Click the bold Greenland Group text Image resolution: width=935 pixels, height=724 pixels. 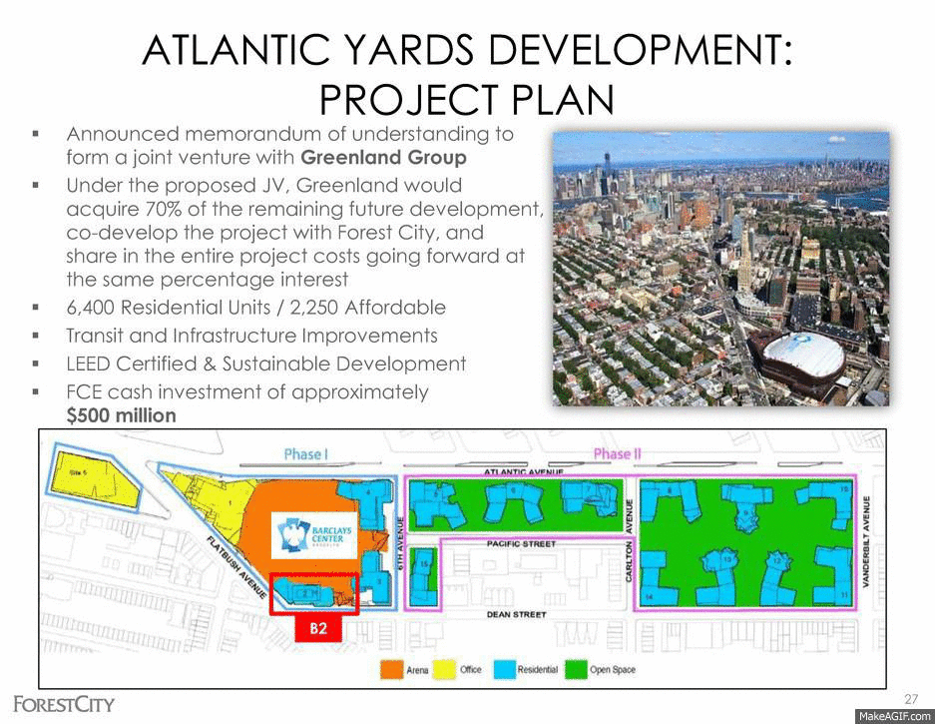[383, 157]
